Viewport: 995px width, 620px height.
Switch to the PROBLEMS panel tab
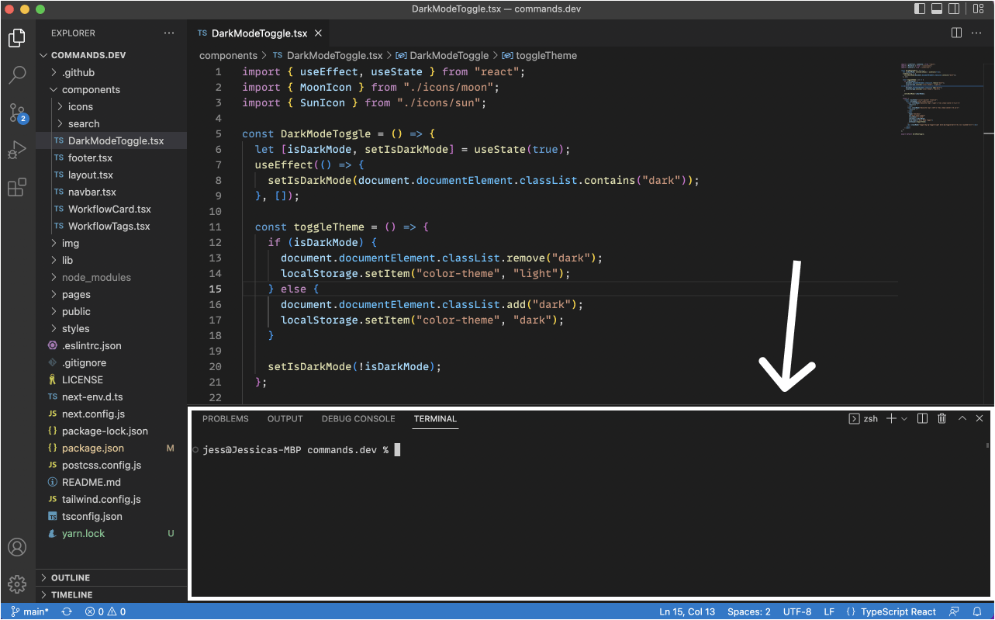(x=225, y=418)
